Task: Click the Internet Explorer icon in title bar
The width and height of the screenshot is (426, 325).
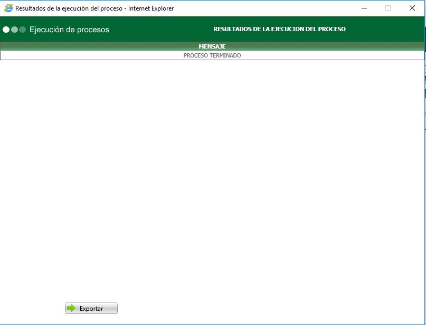Action: (x=7, y=8)
